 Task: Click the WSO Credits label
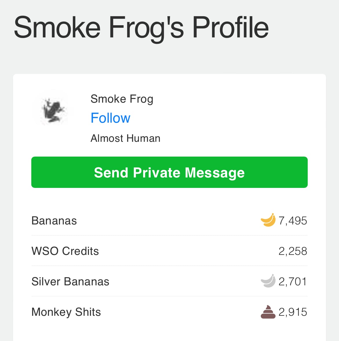pyautogui.click(x=65, y=251)
